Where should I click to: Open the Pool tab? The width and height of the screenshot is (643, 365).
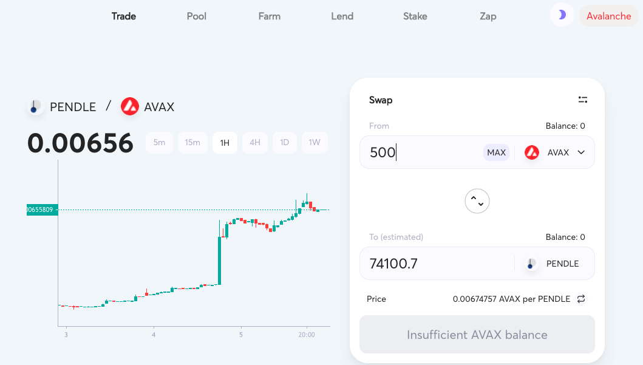click(x=197, y=16)
